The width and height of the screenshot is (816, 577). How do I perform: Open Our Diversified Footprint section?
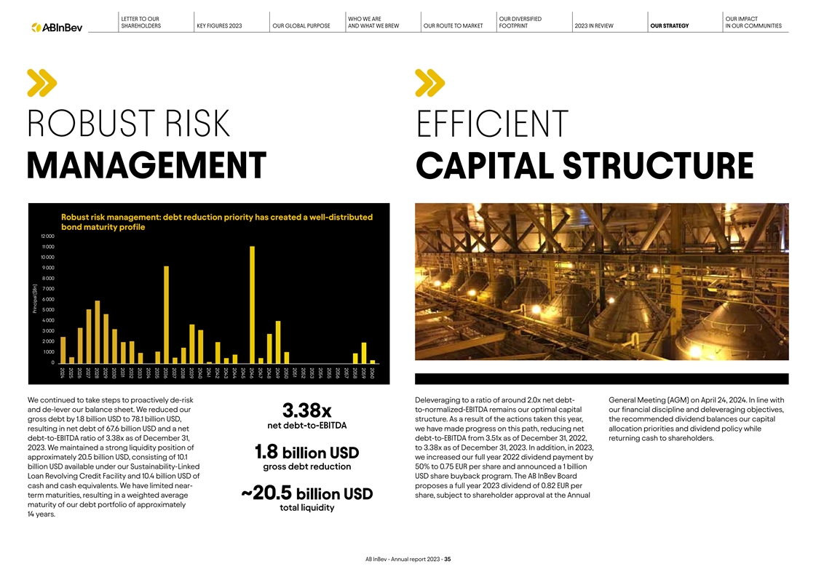point(520,22)
